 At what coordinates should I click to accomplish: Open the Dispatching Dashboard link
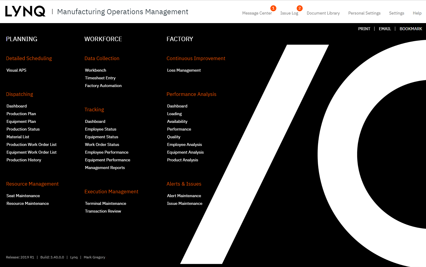[17, 106]
